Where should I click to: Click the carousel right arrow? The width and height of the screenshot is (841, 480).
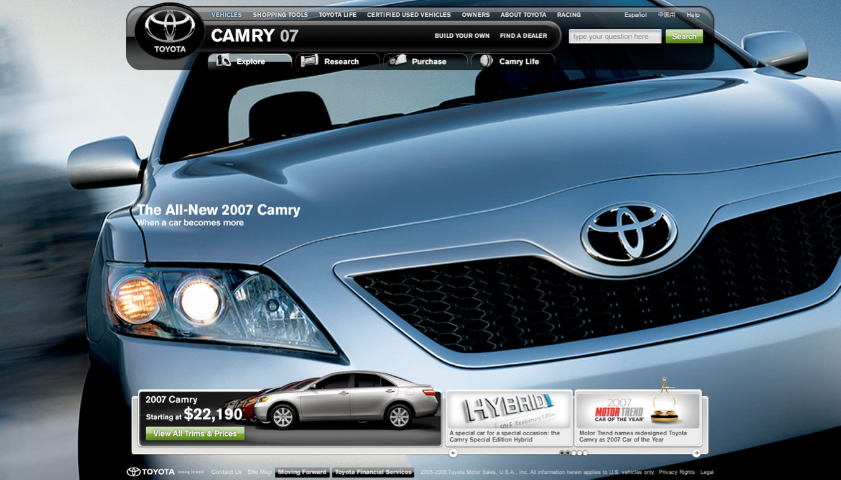(696, 453)
